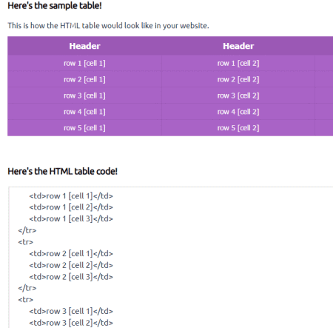
Task: Click the 'Here's the sample table!' heading
Action: pos(55,5)
